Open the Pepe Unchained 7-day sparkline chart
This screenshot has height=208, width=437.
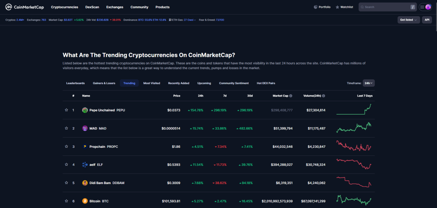coord(354,109)
